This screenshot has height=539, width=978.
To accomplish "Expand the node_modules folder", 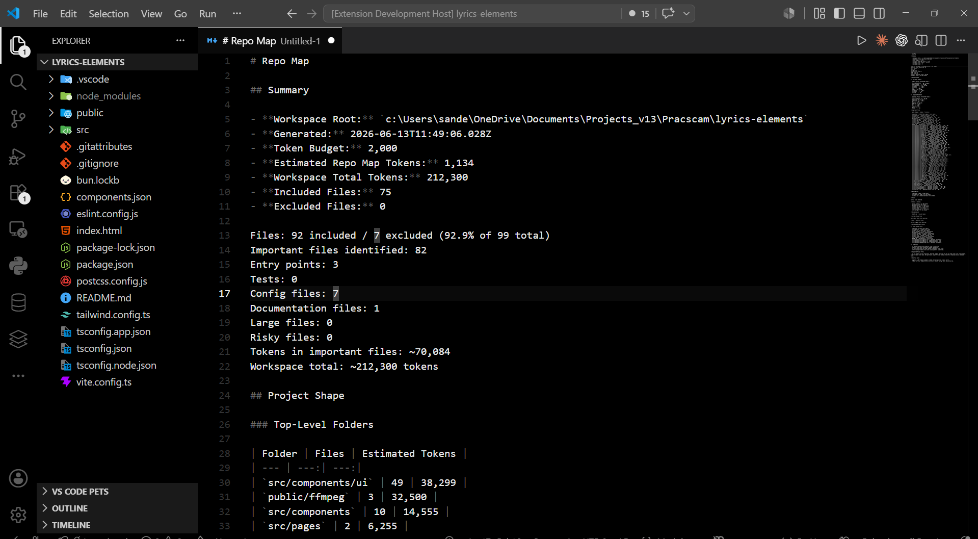I will pos(117,96).
